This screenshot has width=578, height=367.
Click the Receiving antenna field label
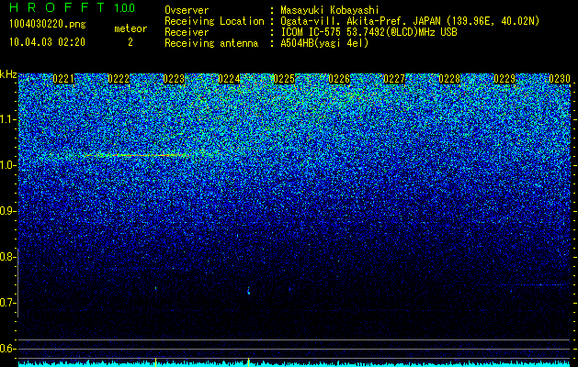pyautogui.click(x=211, y=43)
